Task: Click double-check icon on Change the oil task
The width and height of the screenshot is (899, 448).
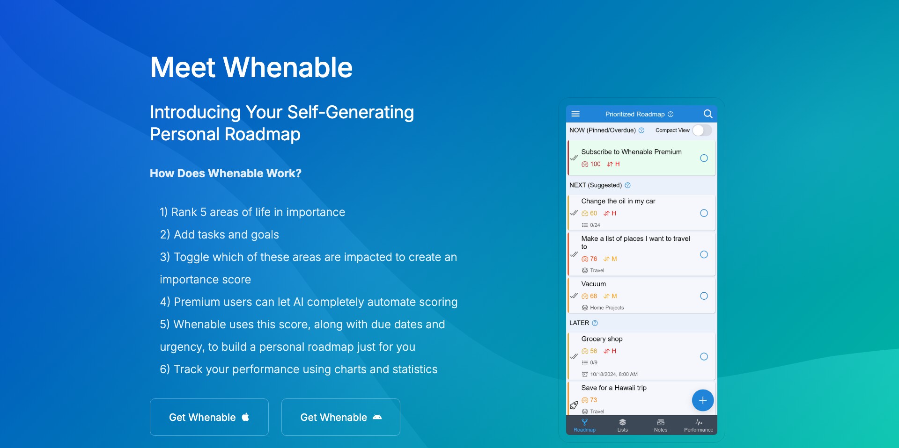Action: coord(574,213)
